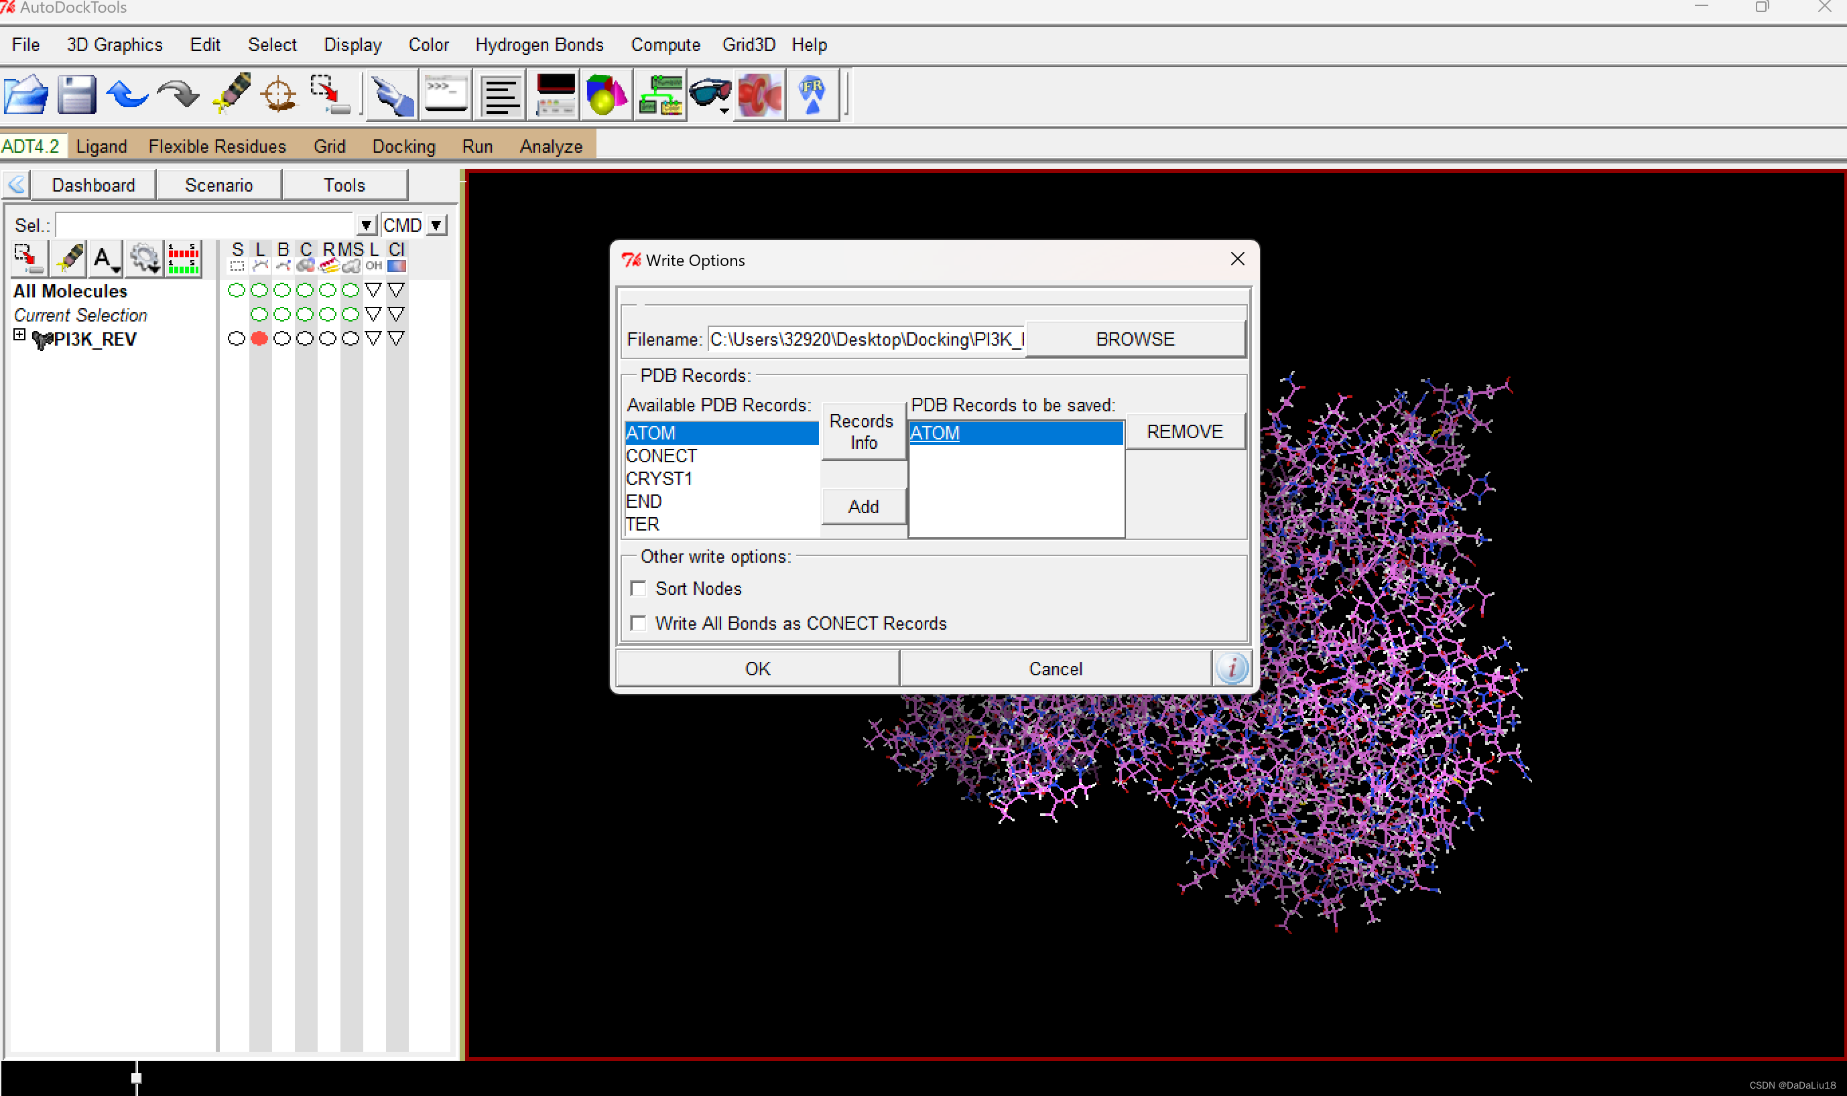
Task: Click the BROWSE button
Action: click(1134, 339)
